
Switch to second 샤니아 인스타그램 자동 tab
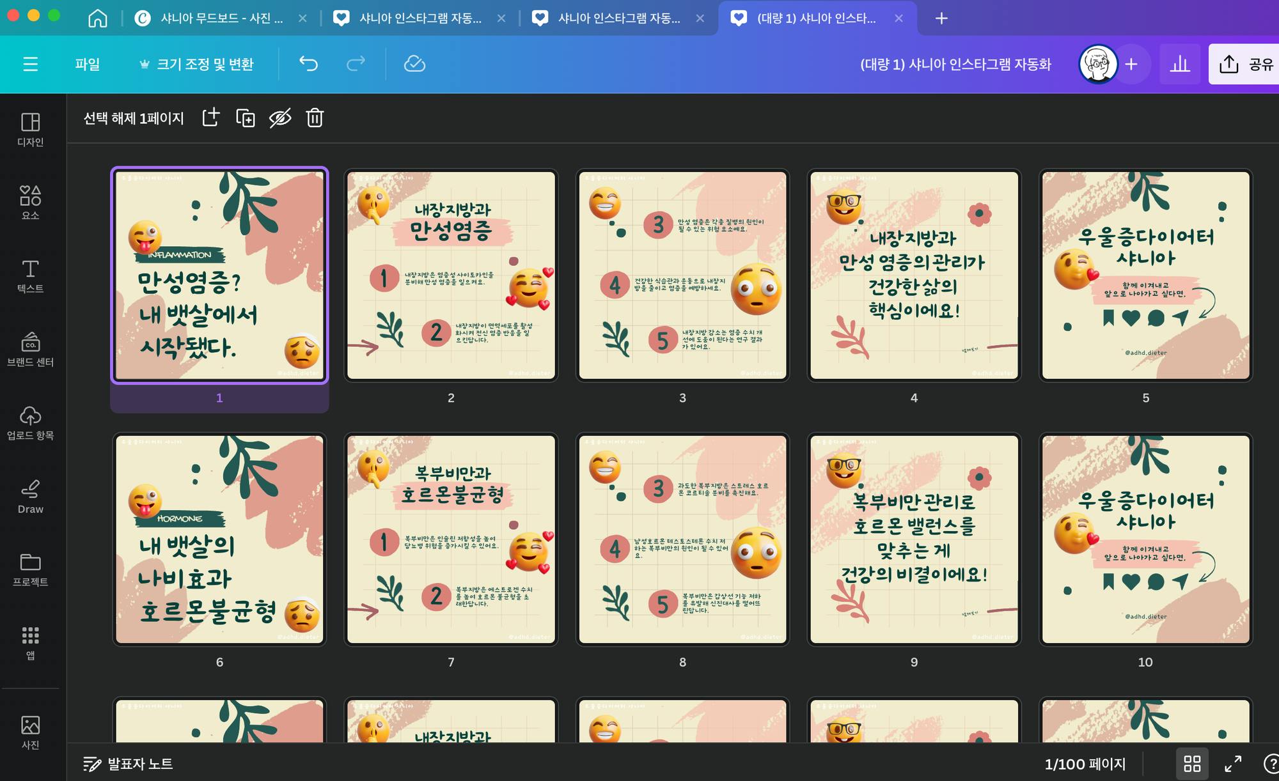point(420,18)
